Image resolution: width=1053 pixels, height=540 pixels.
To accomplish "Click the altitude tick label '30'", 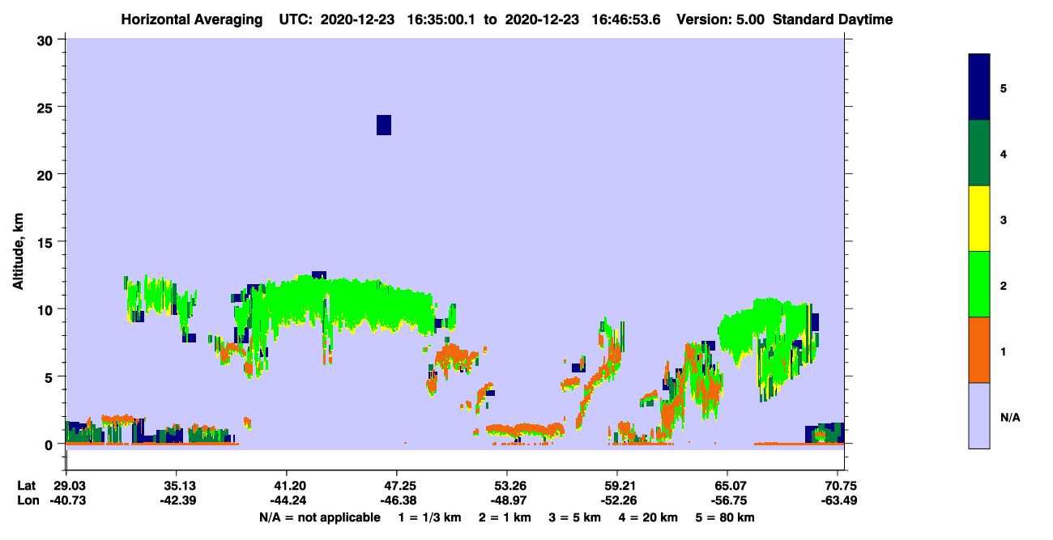I will (47, 40).
